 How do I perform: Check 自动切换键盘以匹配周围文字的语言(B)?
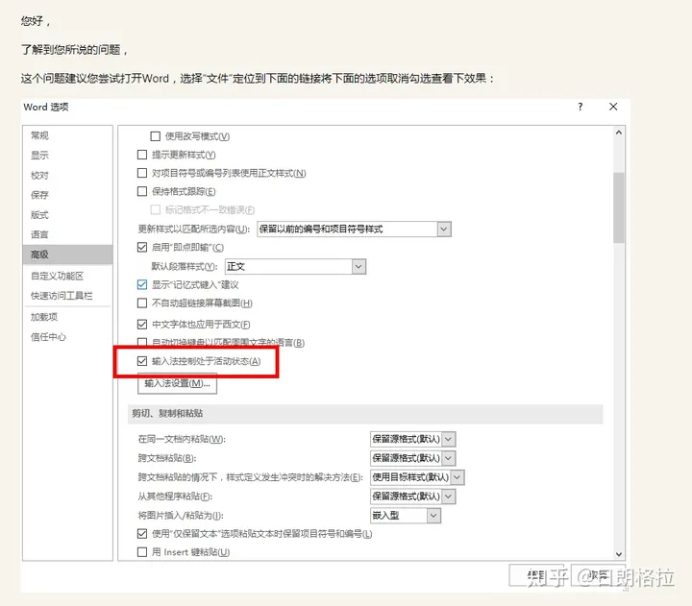142,342
